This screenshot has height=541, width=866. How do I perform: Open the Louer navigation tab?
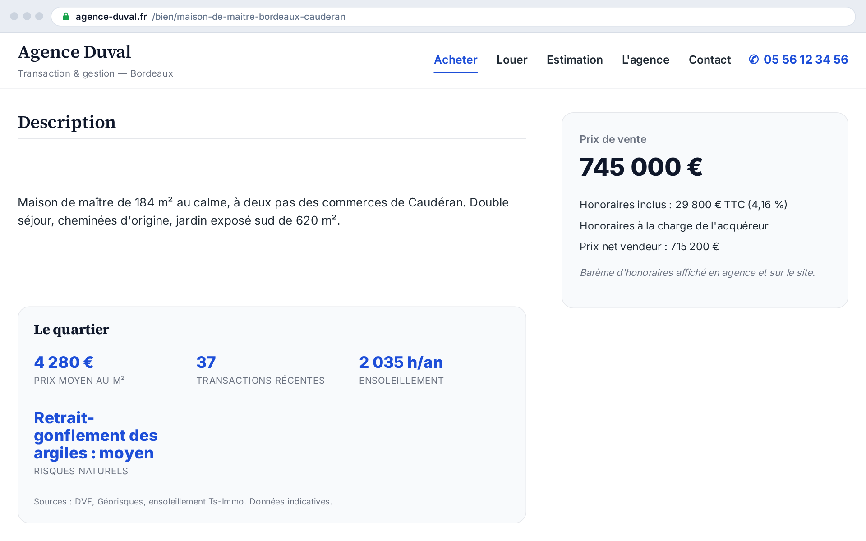512,60
